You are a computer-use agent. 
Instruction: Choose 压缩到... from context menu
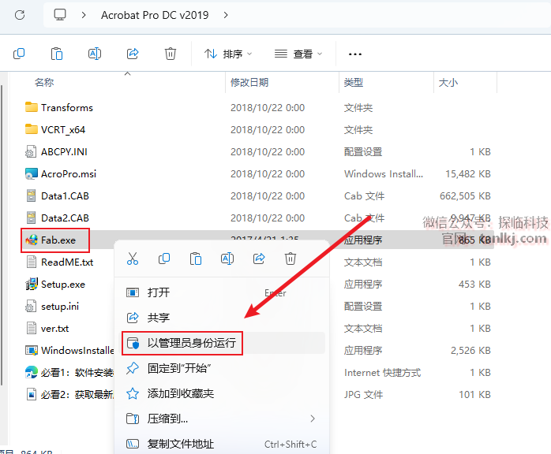tap(222, 419)
